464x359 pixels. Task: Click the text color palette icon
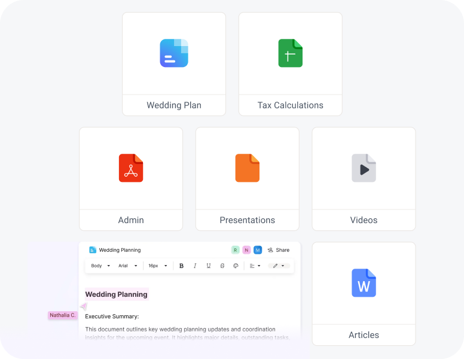point(236,266)
